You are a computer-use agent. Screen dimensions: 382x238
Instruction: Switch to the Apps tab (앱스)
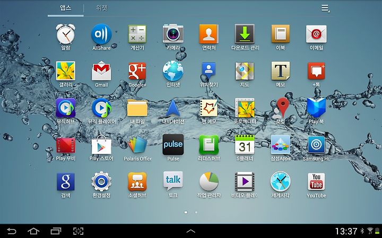point(66,8)
